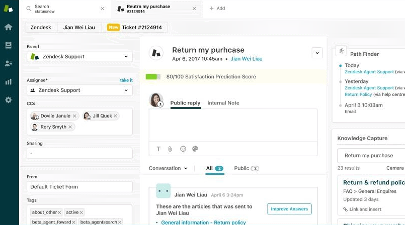Open Today's Zendesk Agent Support link
Image resolution: width=405 pixels, height=225 pixels.
[x=369, y=72]
